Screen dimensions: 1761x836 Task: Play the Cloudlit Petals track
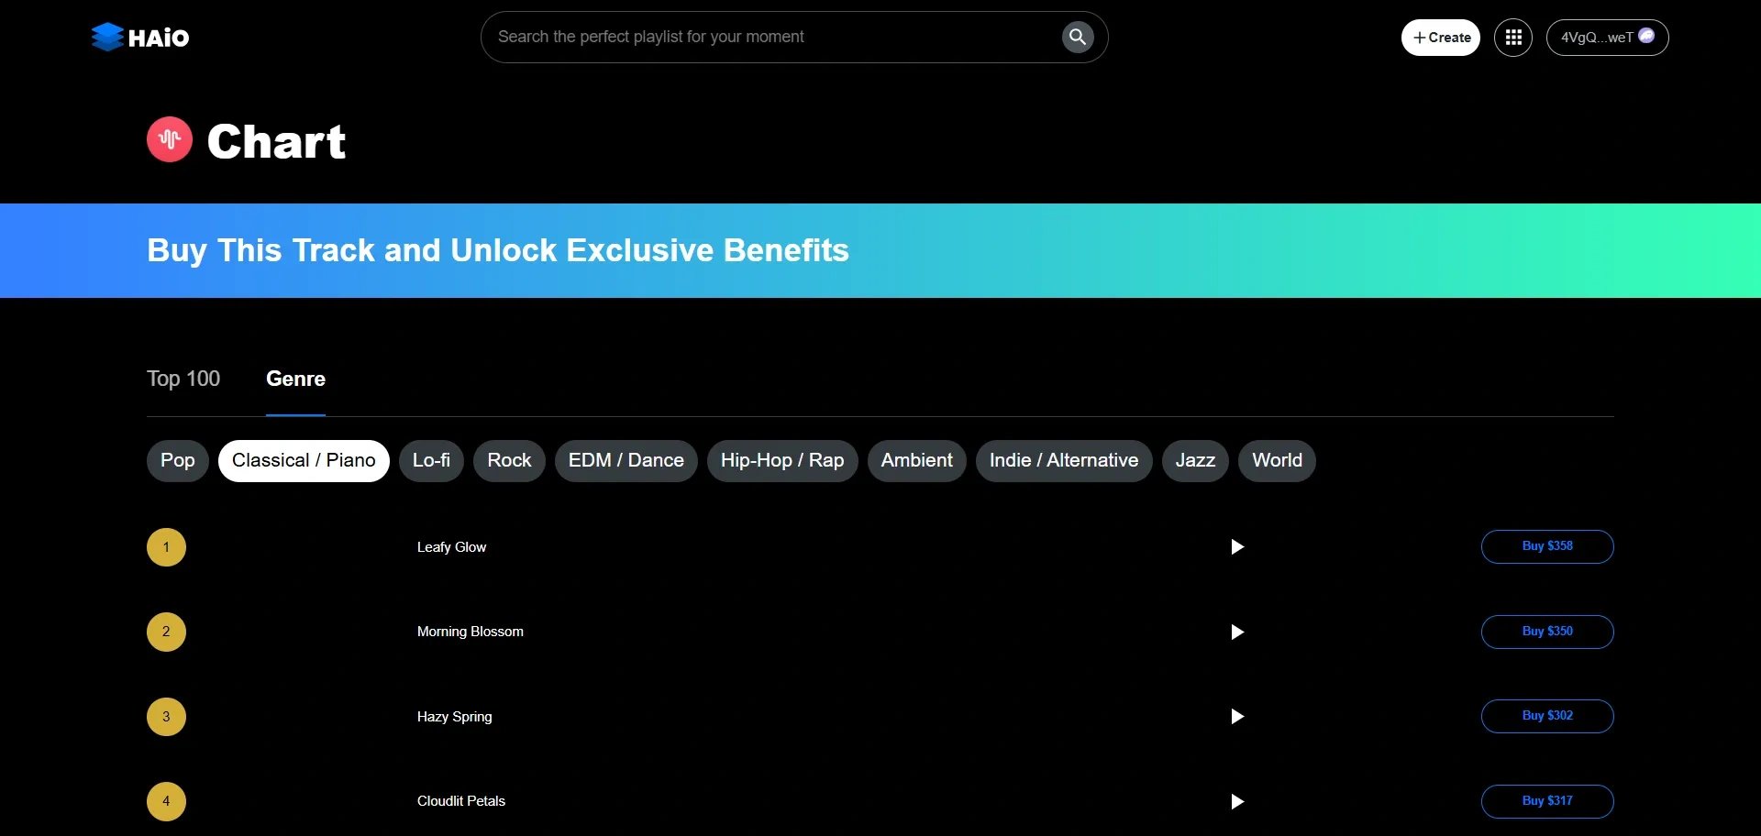(x=1237, y=801)
